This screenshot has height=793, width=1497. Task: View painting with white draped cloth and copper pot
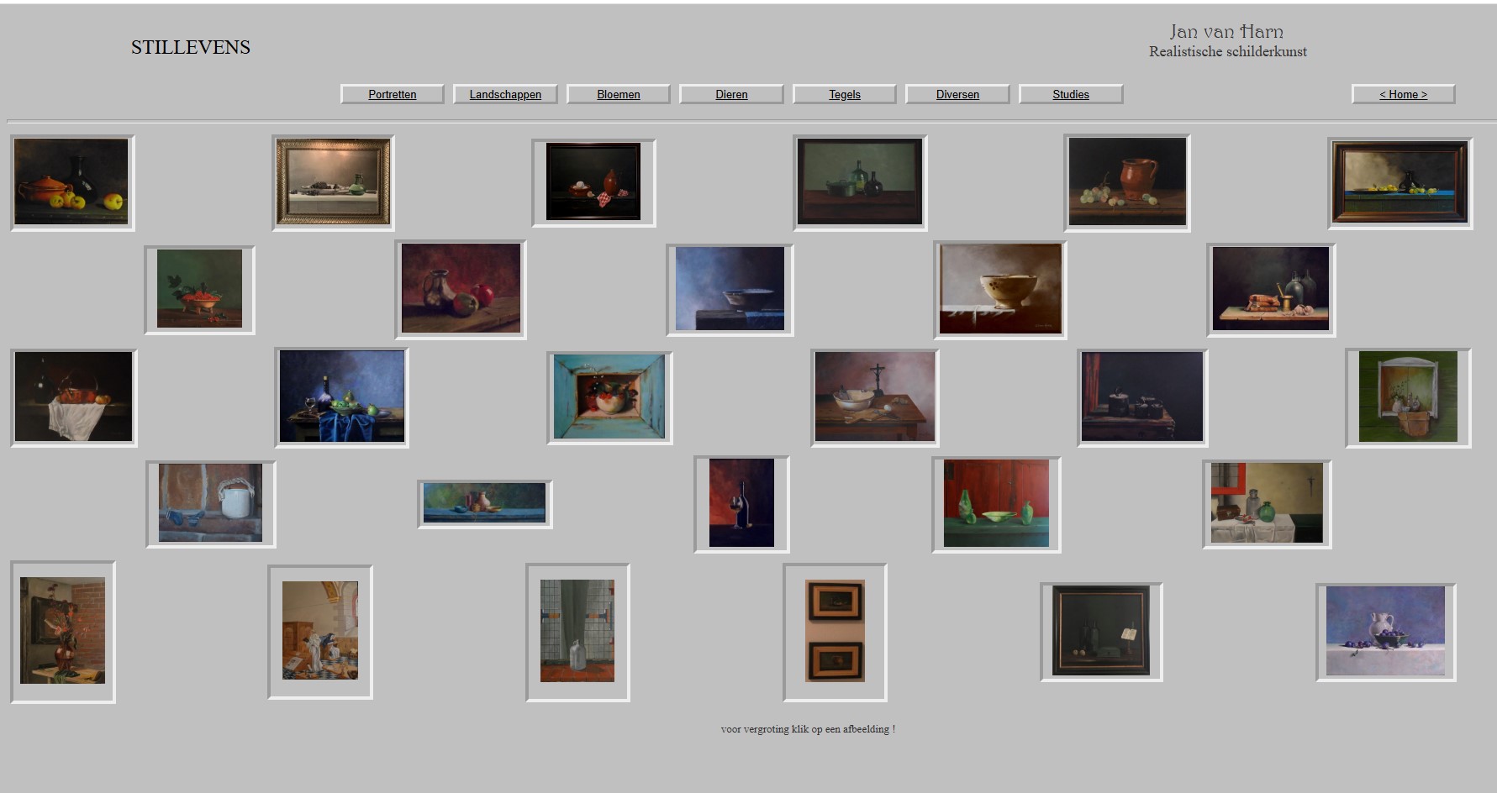tap(74, 397)
